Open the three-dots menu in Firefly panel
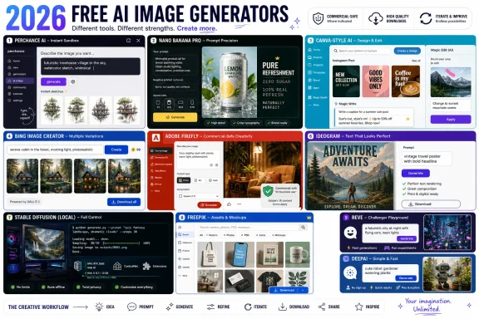 tap(239, 204)
